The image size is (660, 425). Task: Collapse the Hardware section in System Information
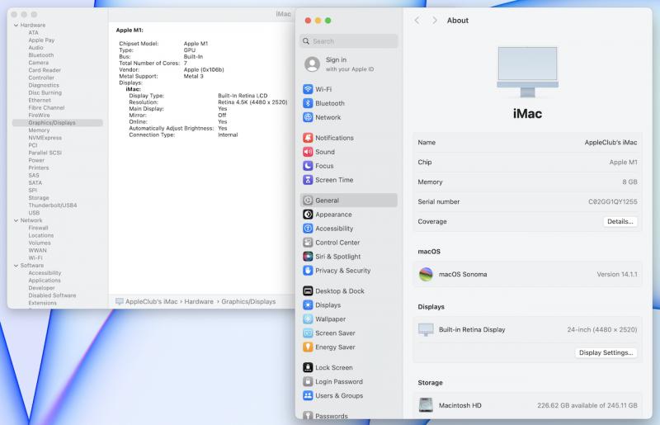click(16, 26)
